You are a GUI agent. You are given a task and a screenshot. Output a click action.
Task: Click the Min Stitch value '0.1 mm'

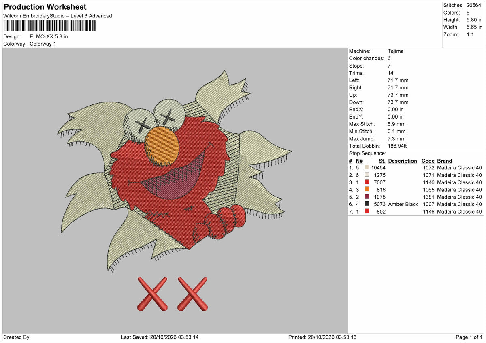tap(396, 131)
